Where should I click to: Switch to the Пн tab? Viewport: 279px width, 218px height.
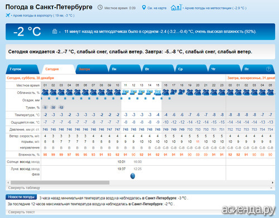[124, 69]
